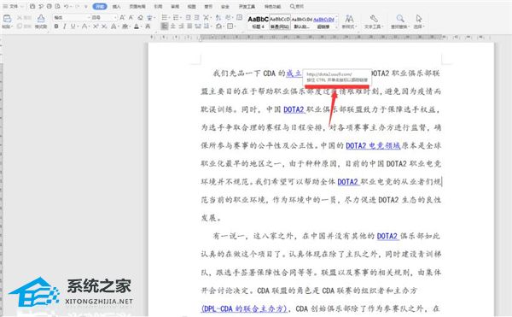
Task: Switch to the Page Layout ribbon tab
Action: 137,7
